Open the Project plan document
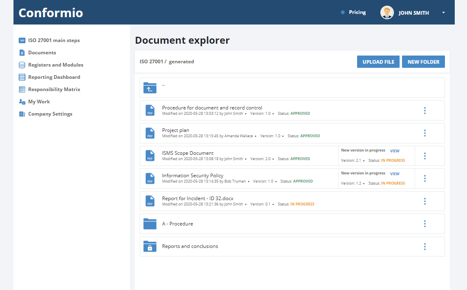Screen dimensions: 467x290 (175, 130)
